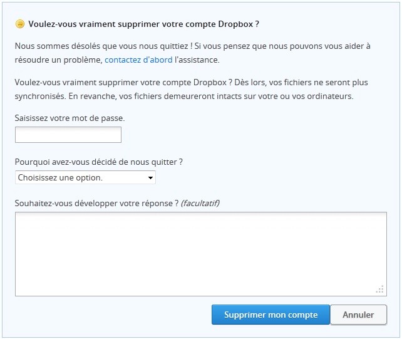Click the italic "(facultatif)" text
The width and height of the screenshot is (402, 339).
point(200,203)
